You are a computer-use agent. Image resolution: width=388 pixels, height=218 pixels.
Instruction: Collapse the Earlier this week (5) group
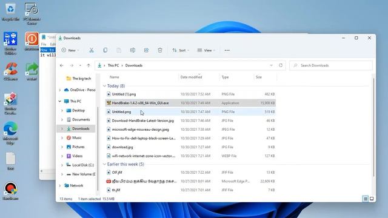[x=104, y=164]
